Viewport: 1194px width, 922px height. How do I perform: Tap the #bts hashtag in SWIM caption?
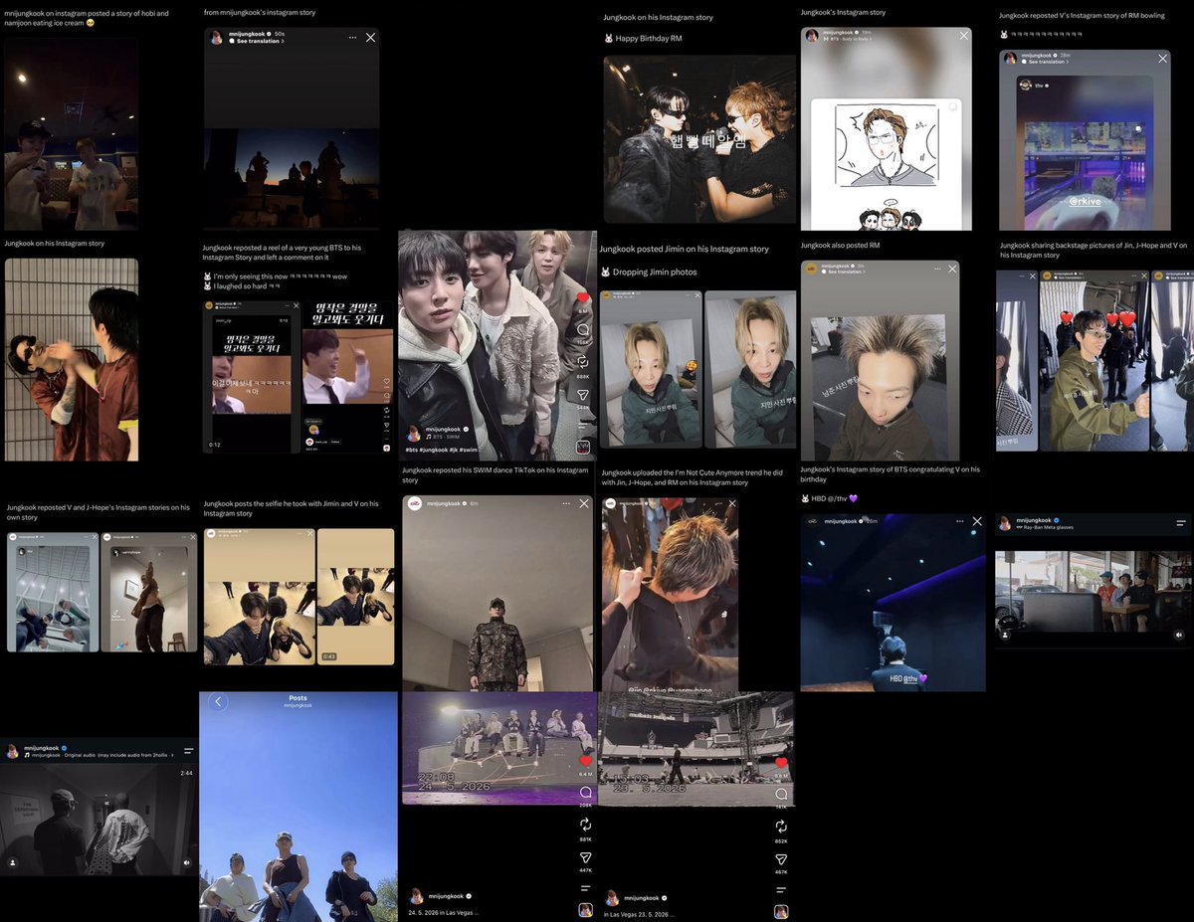click(x=412, y=450)
